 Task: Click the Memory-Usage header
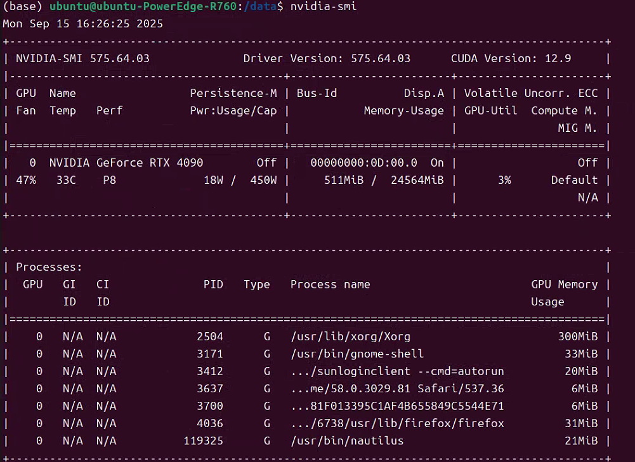pyautogui.click(x=403, y=111)
